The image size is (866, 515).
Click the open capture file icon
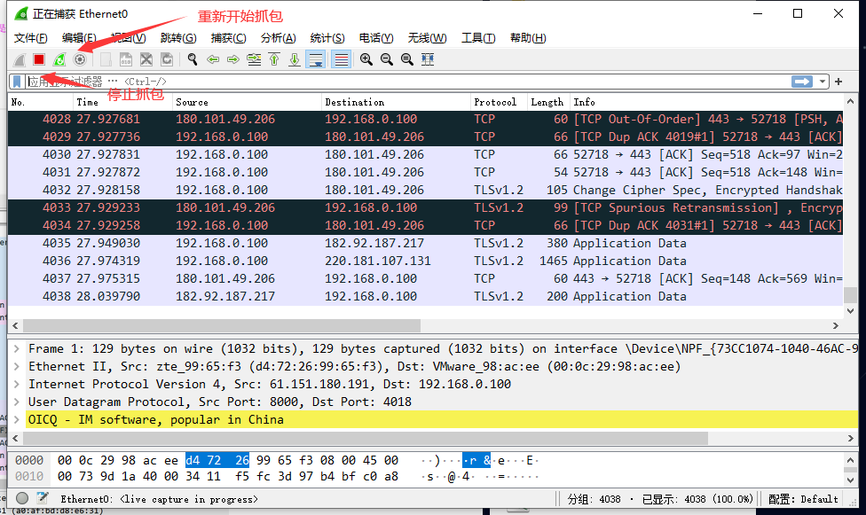pos(106,59)
